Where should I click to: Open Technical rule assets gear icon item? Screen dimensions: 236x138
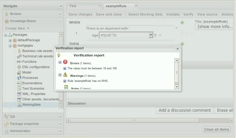pyautogui.click(x=19, y=56)
